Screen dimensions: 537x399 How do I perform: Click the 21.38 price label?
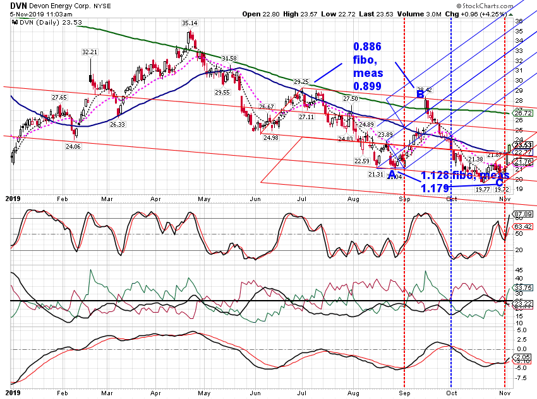[476, 159]
